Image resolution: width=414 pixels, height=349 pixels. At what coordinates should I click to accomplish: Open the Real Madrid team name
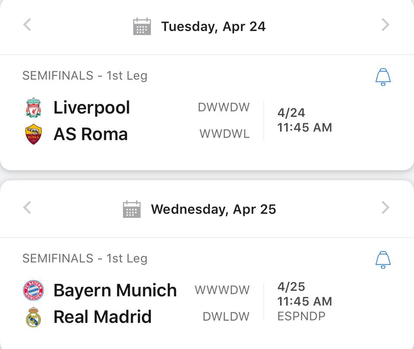coord(103,317)
